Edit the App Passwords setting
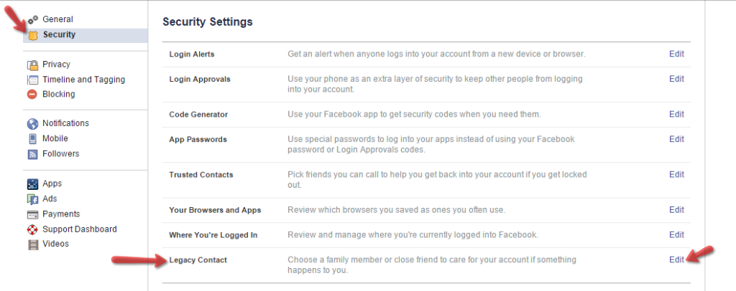This screenshot has height=291, width=736. coord(676,139)
